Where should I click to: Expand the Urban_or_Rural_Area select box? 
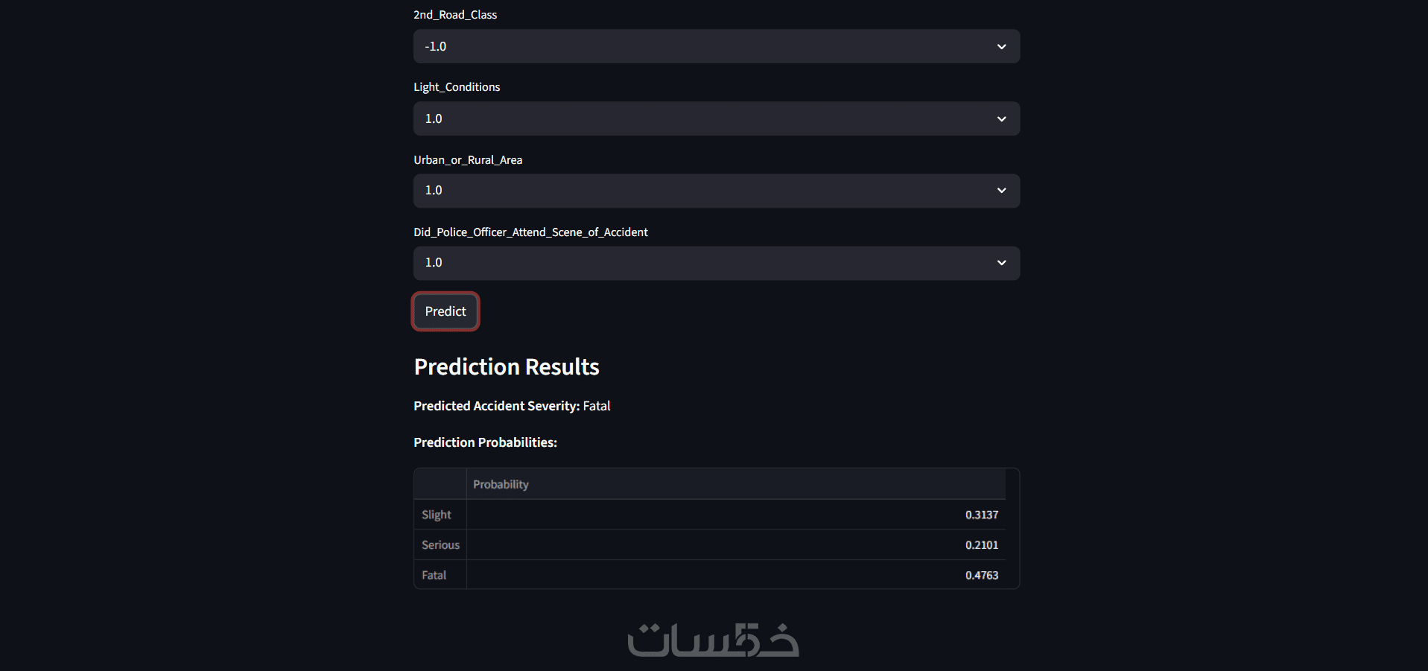(700, 191)
